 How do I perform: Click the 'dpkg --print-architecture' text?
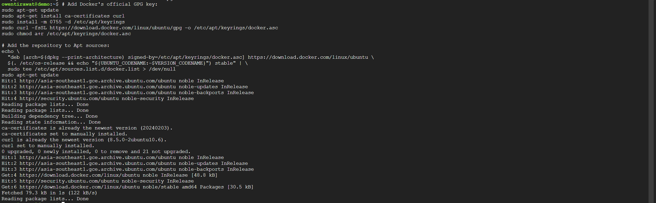tap(85, 57)
